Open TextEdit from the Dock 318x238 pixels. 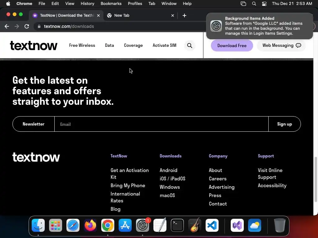pos(160,225)
